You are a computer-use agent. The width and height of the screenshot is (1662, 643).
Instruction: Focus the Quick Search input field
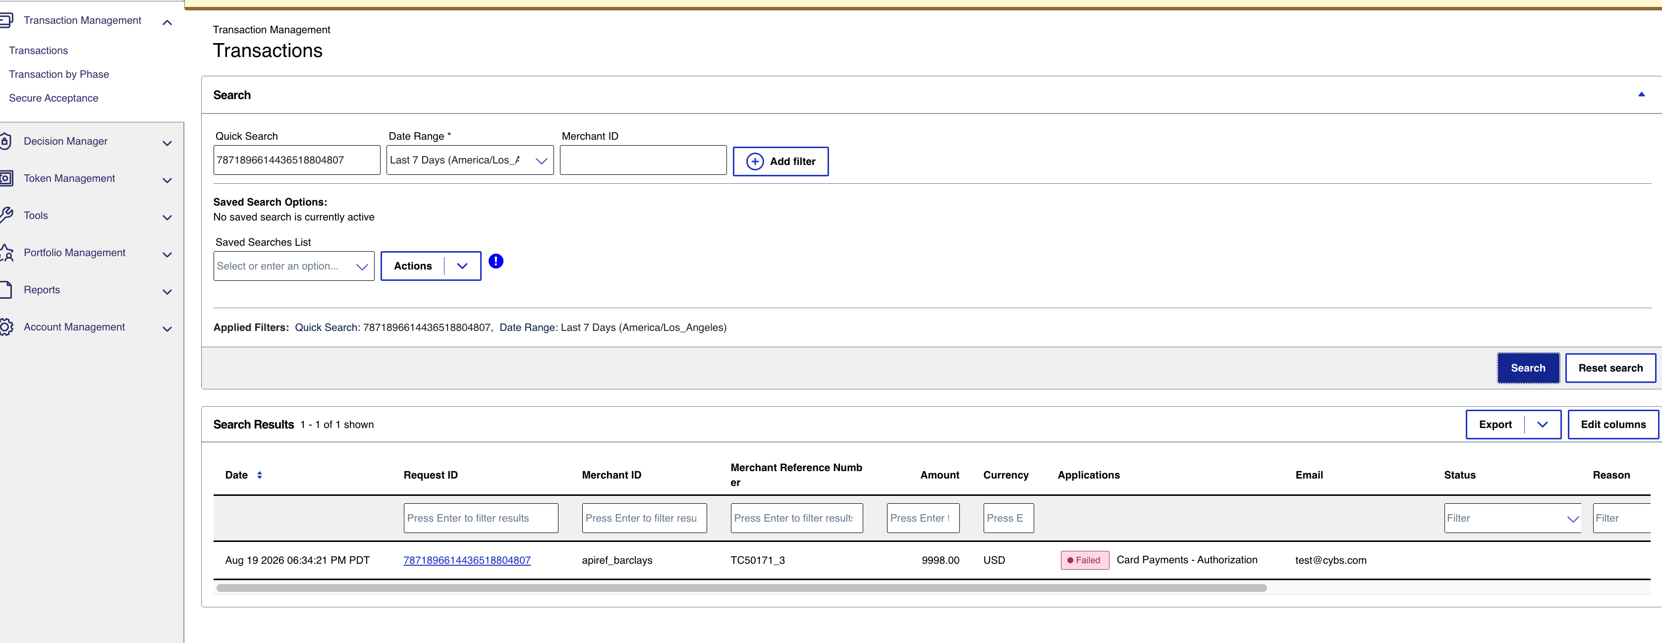point(297,160)
